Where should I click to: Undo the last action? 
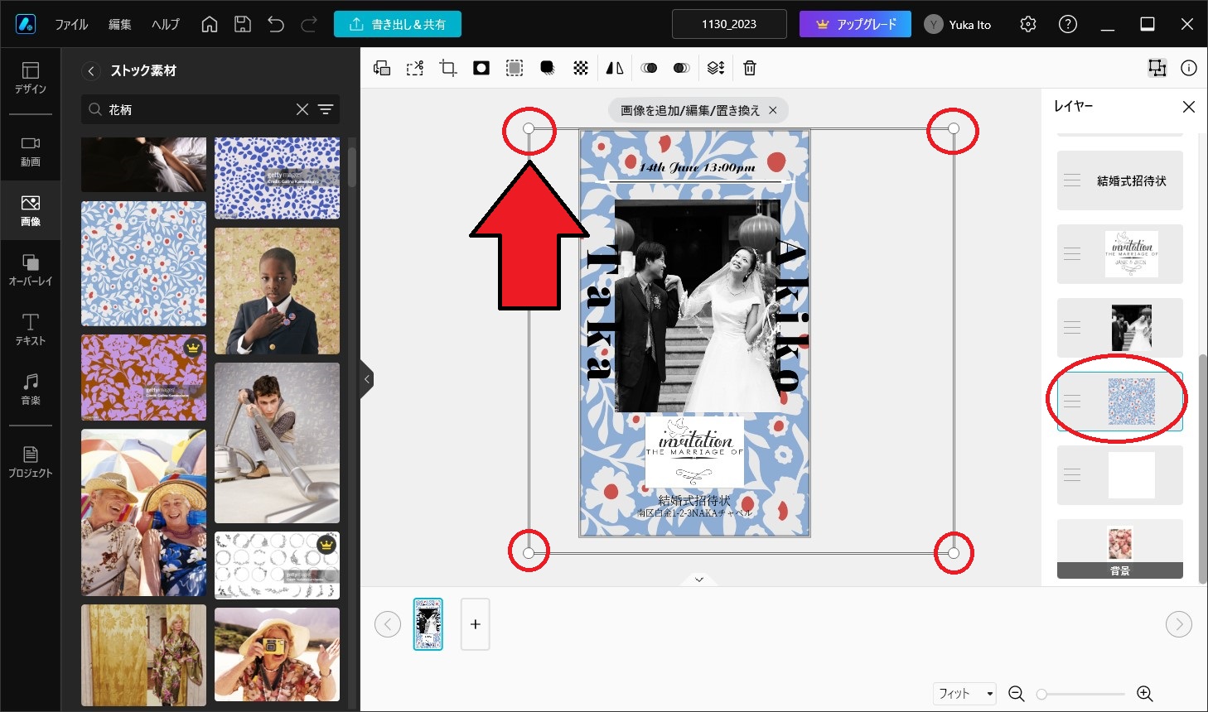click(276, 24)
